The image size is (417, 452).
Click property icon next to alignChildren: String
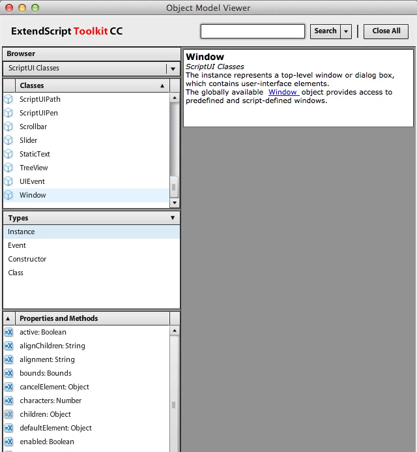8,346
